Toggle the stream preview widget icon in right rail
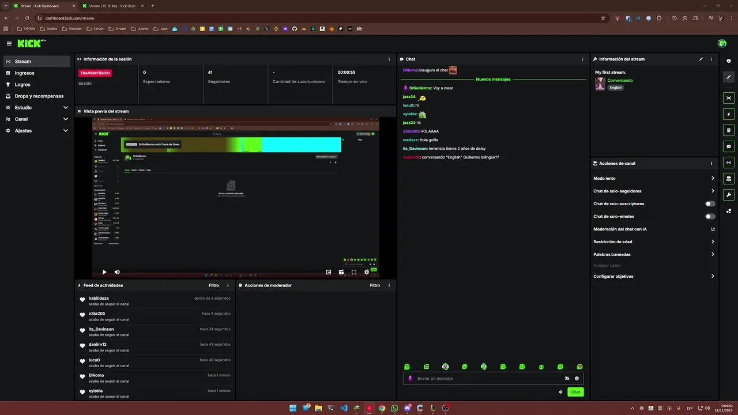The image size is (738, 415). (729, 98)
